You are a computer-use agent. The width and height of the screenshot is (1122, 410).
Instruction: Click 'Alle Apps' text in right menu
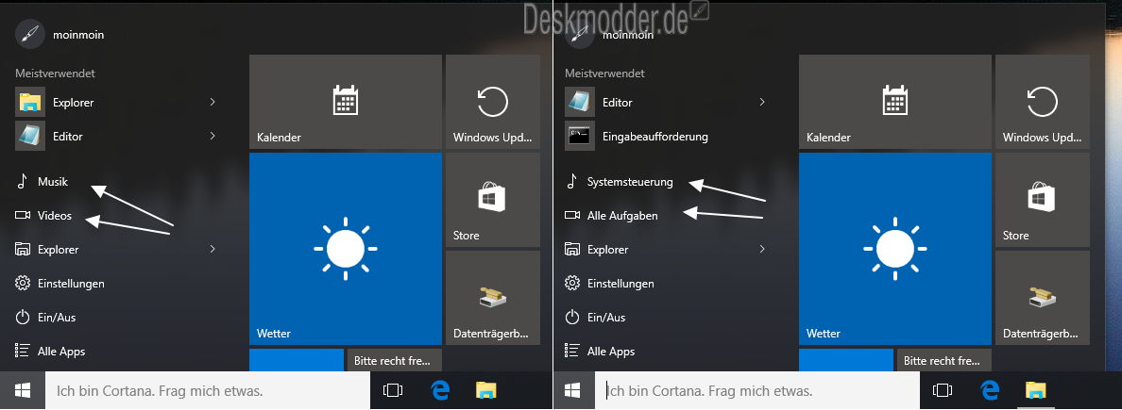tap(611, 352)
